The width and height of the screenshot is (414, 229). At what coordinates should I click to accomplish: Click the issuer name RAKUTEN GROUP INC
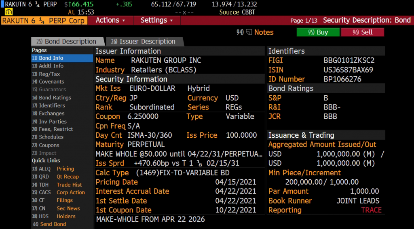166,61
